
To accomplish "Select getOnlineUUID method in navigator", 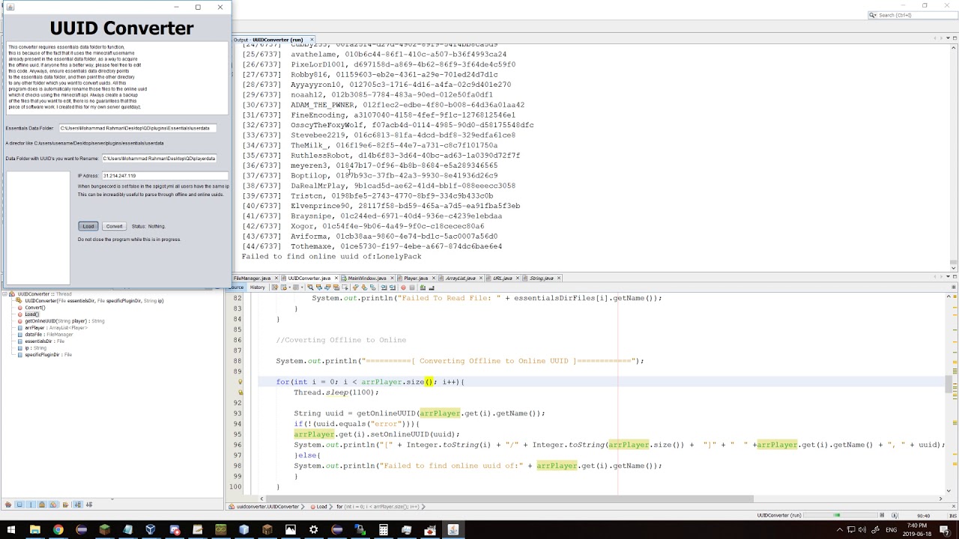I will tap(64, 321).
